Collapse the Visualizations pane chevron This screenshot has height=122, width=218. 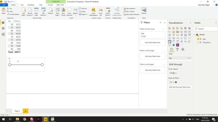click(x=190, y=23)
